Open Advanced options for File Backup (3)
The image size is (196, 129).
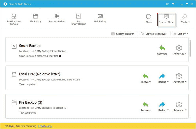point(180,107)
